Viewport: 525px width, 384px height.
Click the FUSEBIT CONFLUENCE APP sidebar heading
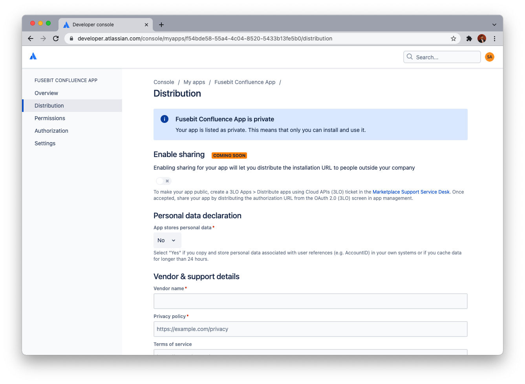[66, 80]
